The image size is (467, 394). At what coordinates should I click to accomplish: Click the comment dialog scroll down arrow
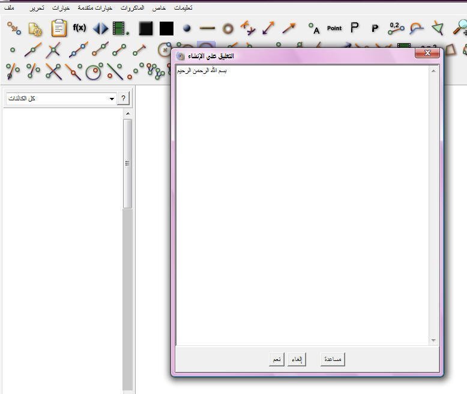click(x=433, y=340)
